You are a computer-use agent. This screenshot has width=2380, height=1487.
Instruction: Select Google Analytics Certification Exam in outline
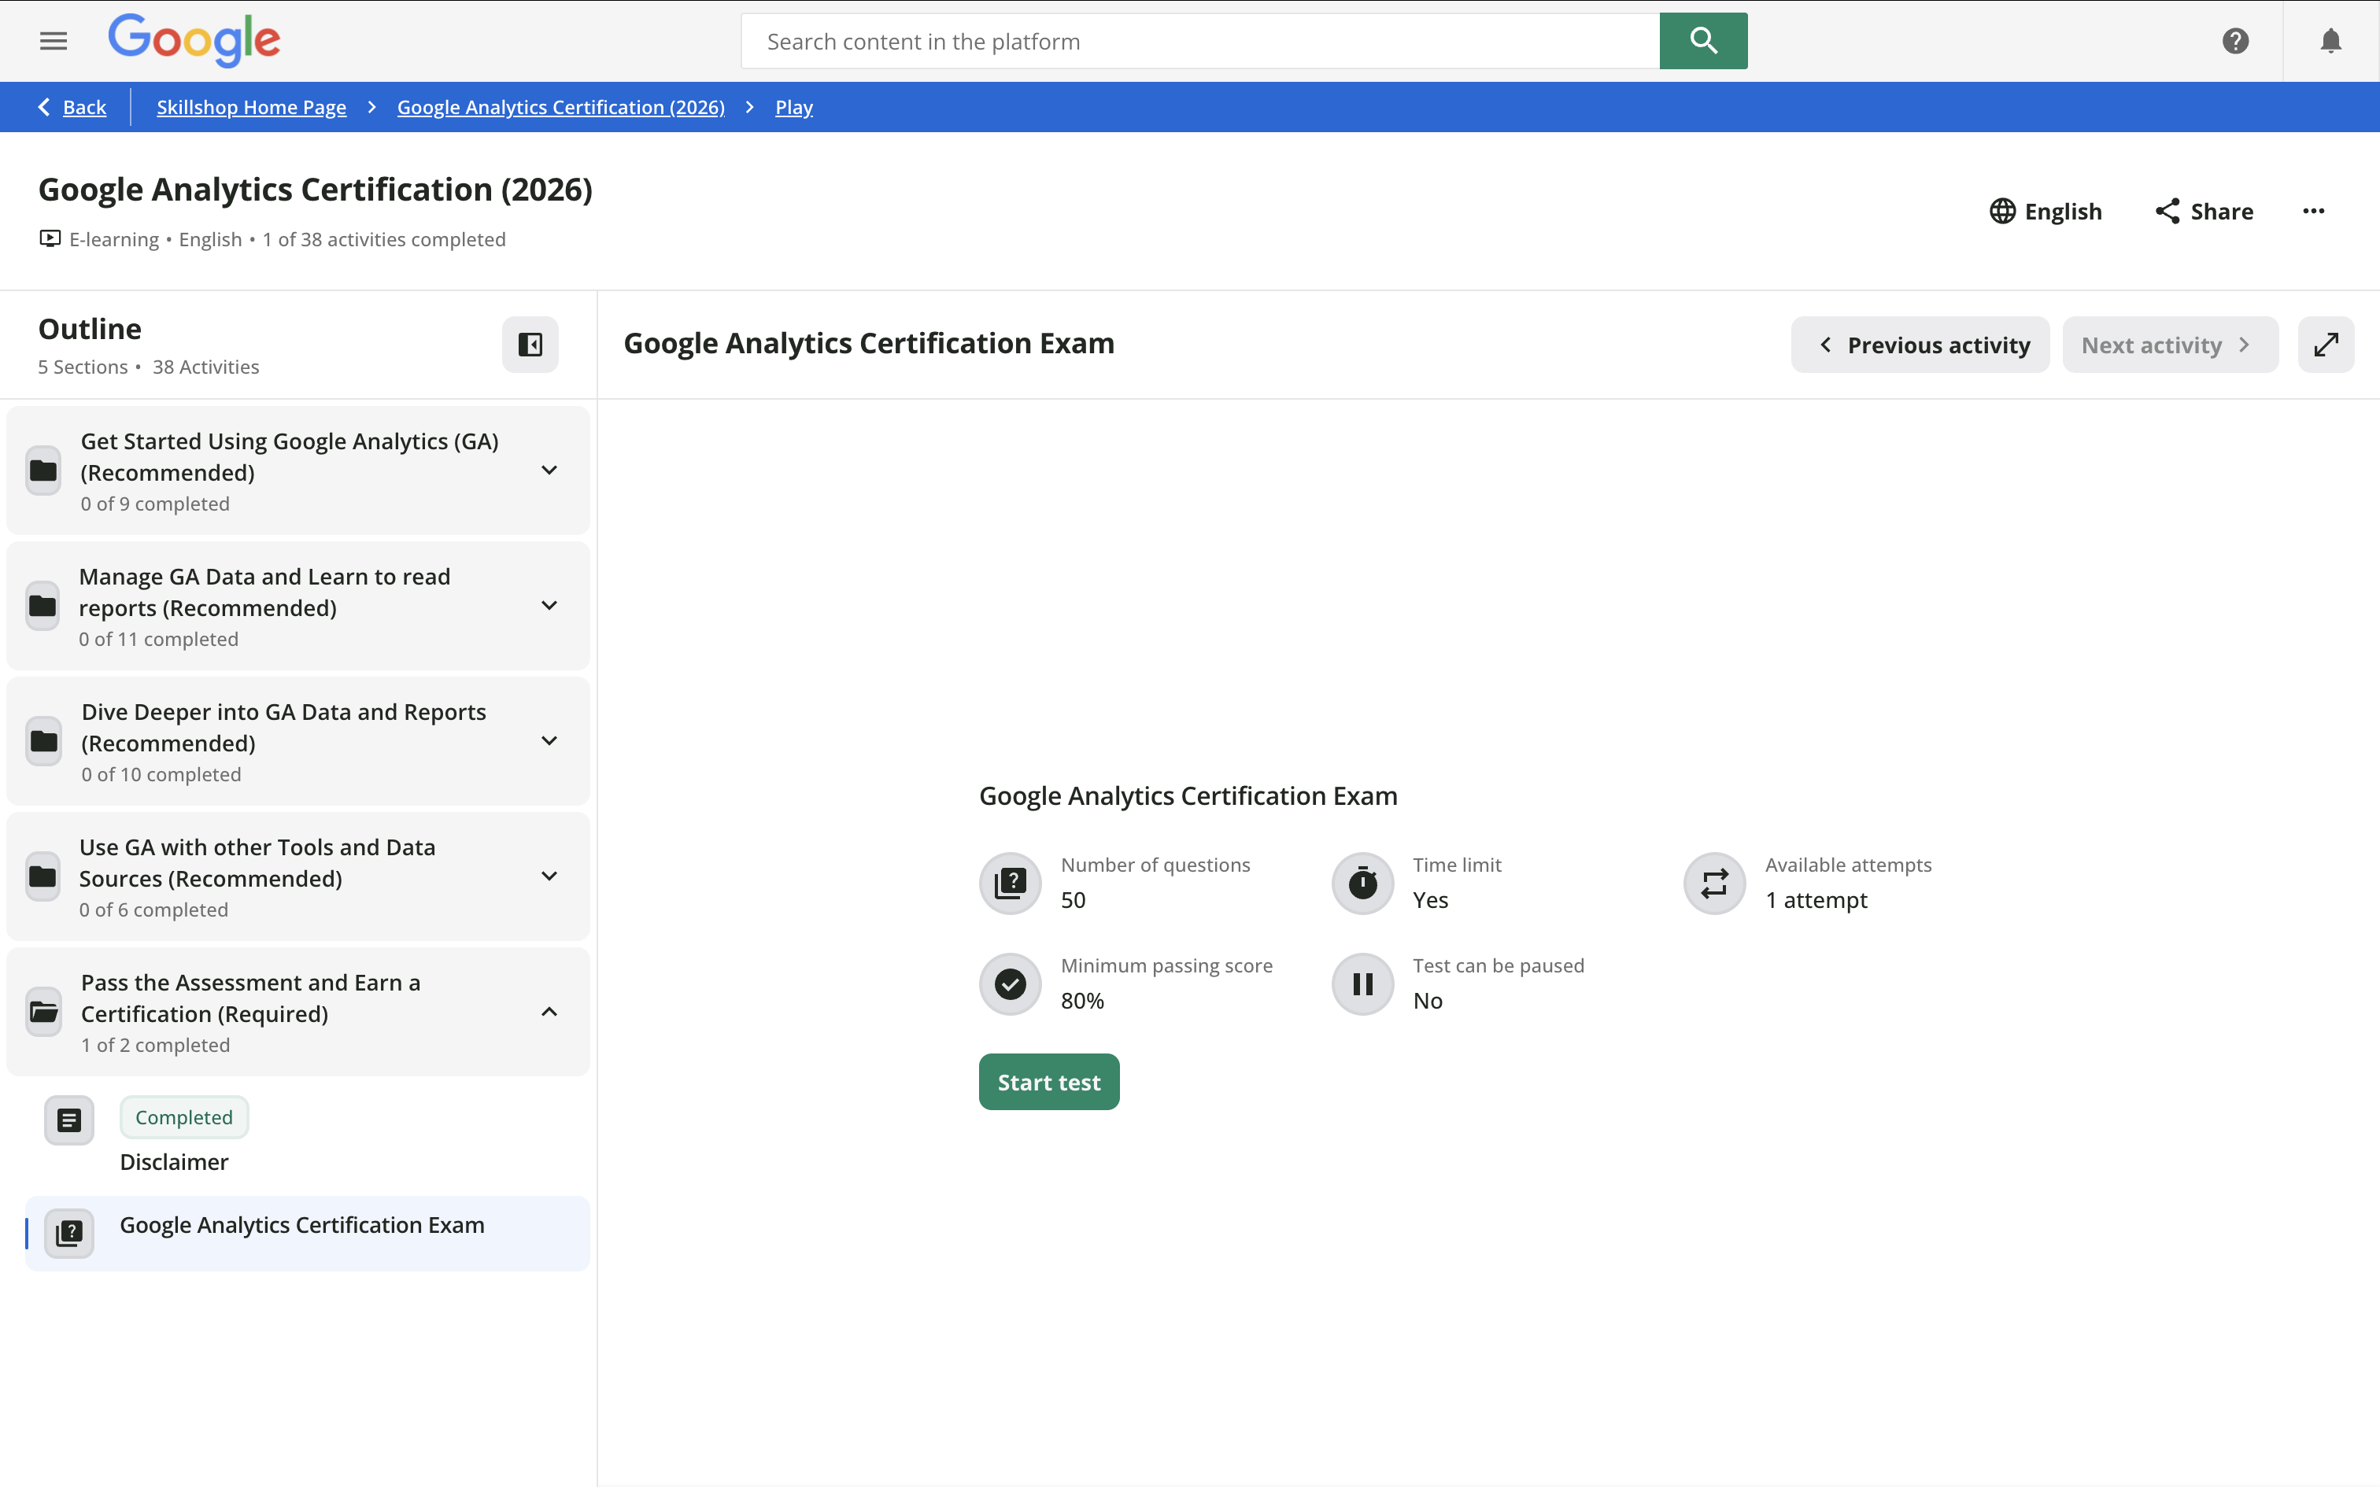pos(307,1234)
